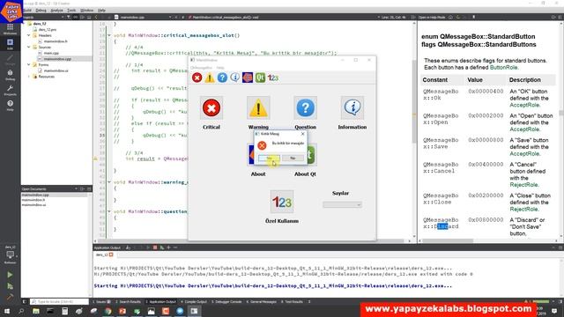This screenshot has height=317, width=564.
Task: Click the Start Debugging run icon
Action: (x=10, y=286)
